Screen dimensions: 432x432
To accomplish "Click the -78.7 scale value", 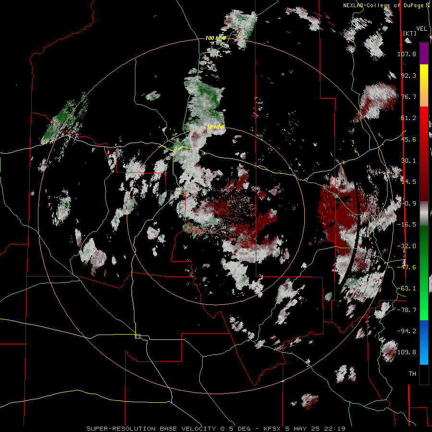I will pyautogui.click(x=407, y=310).
